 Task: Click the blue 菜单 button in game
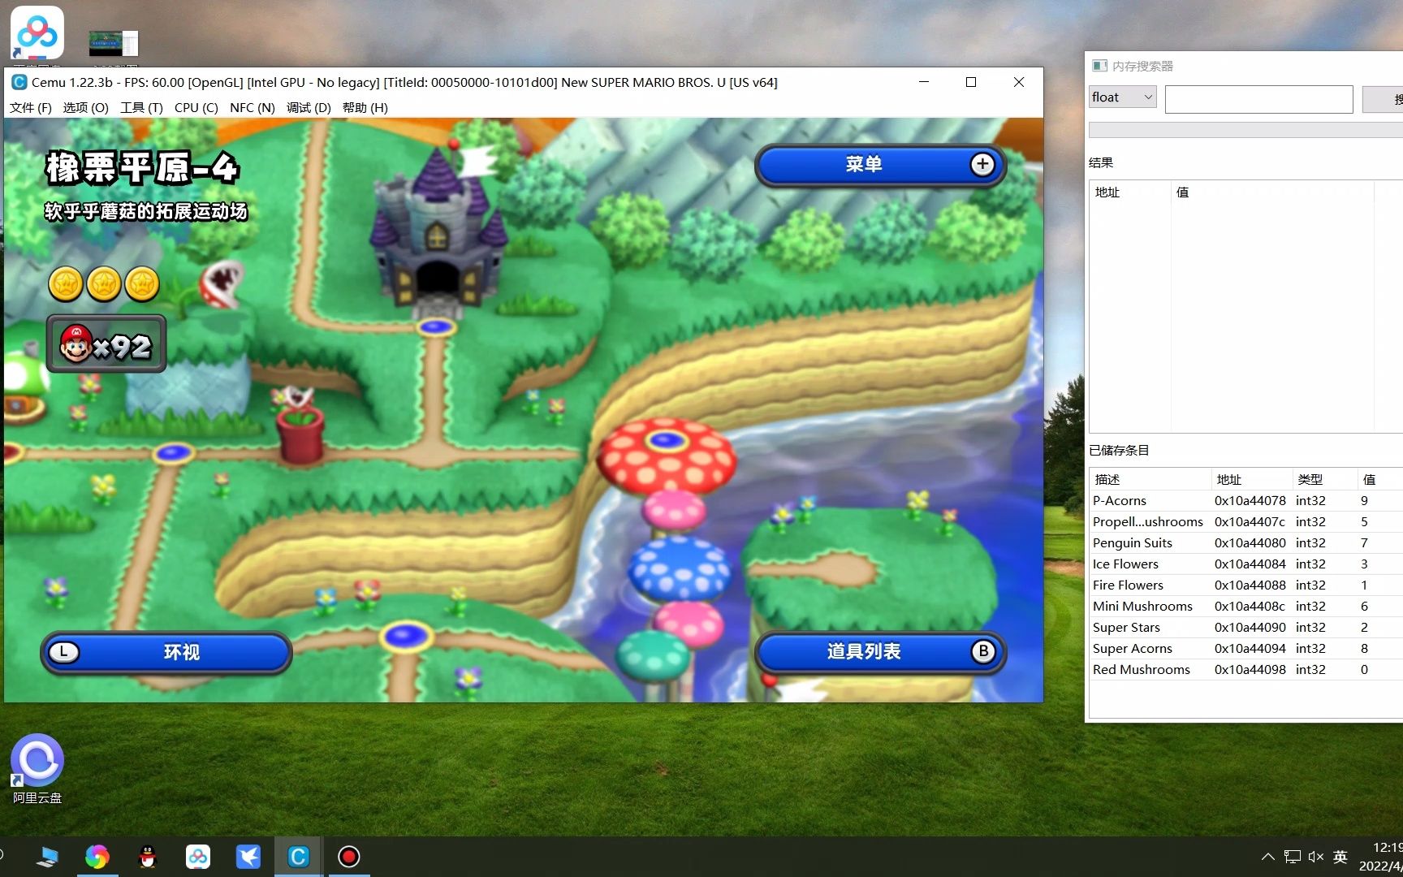880,165
